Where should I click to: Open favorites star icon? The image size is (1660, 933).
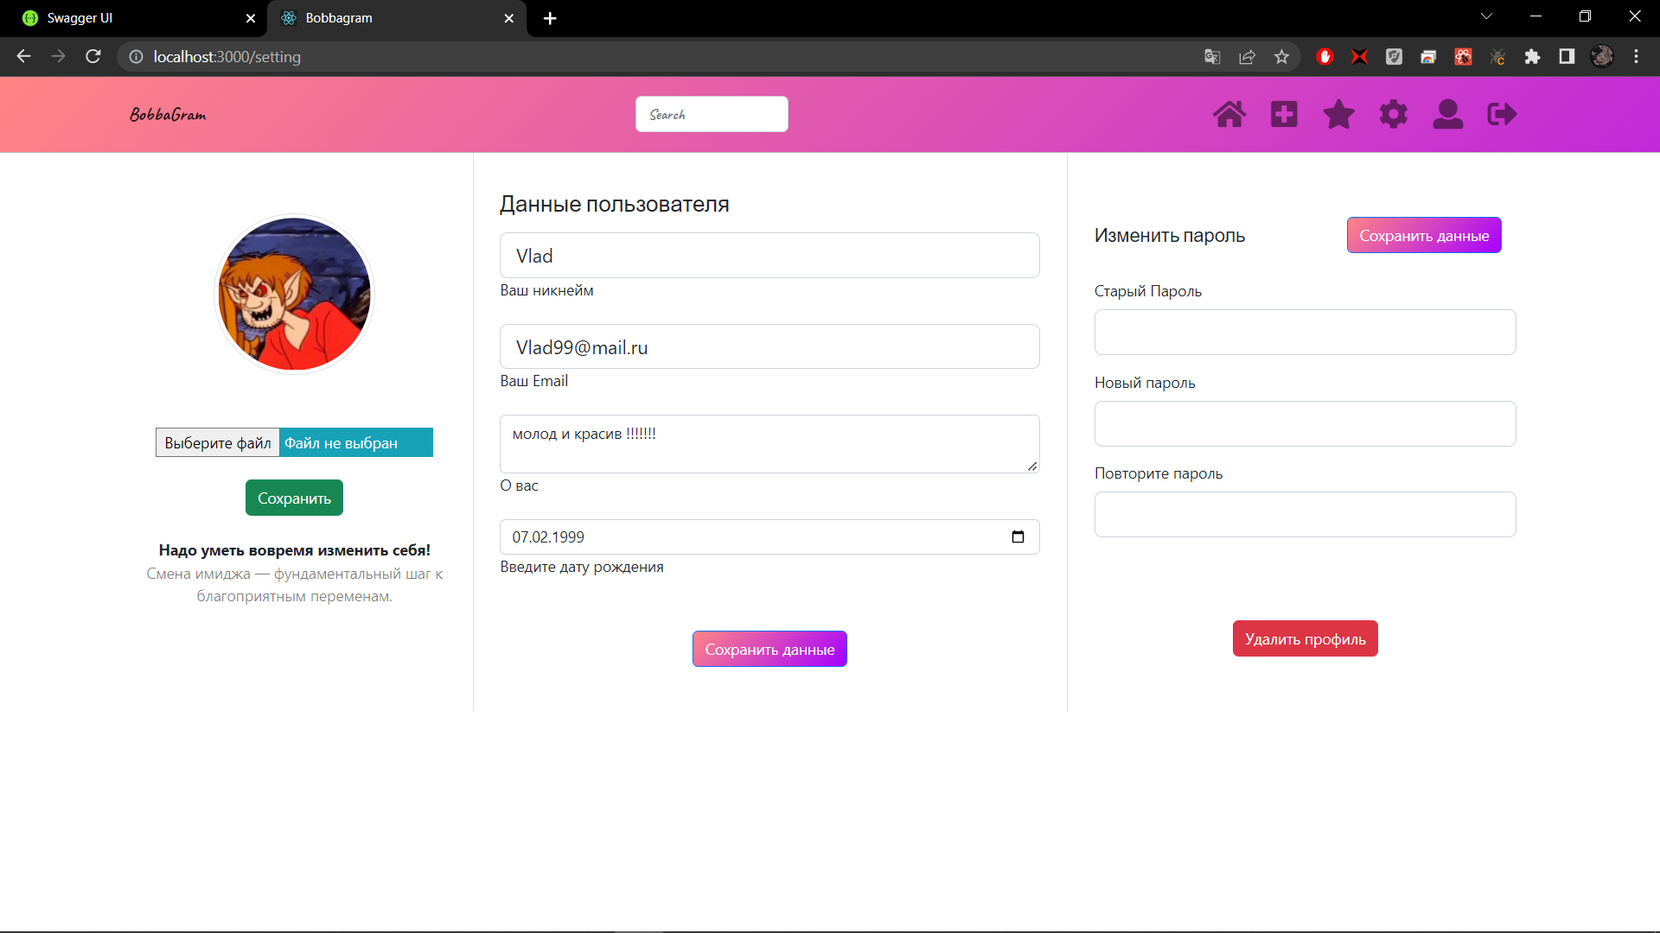click(x=1338, y=114)
